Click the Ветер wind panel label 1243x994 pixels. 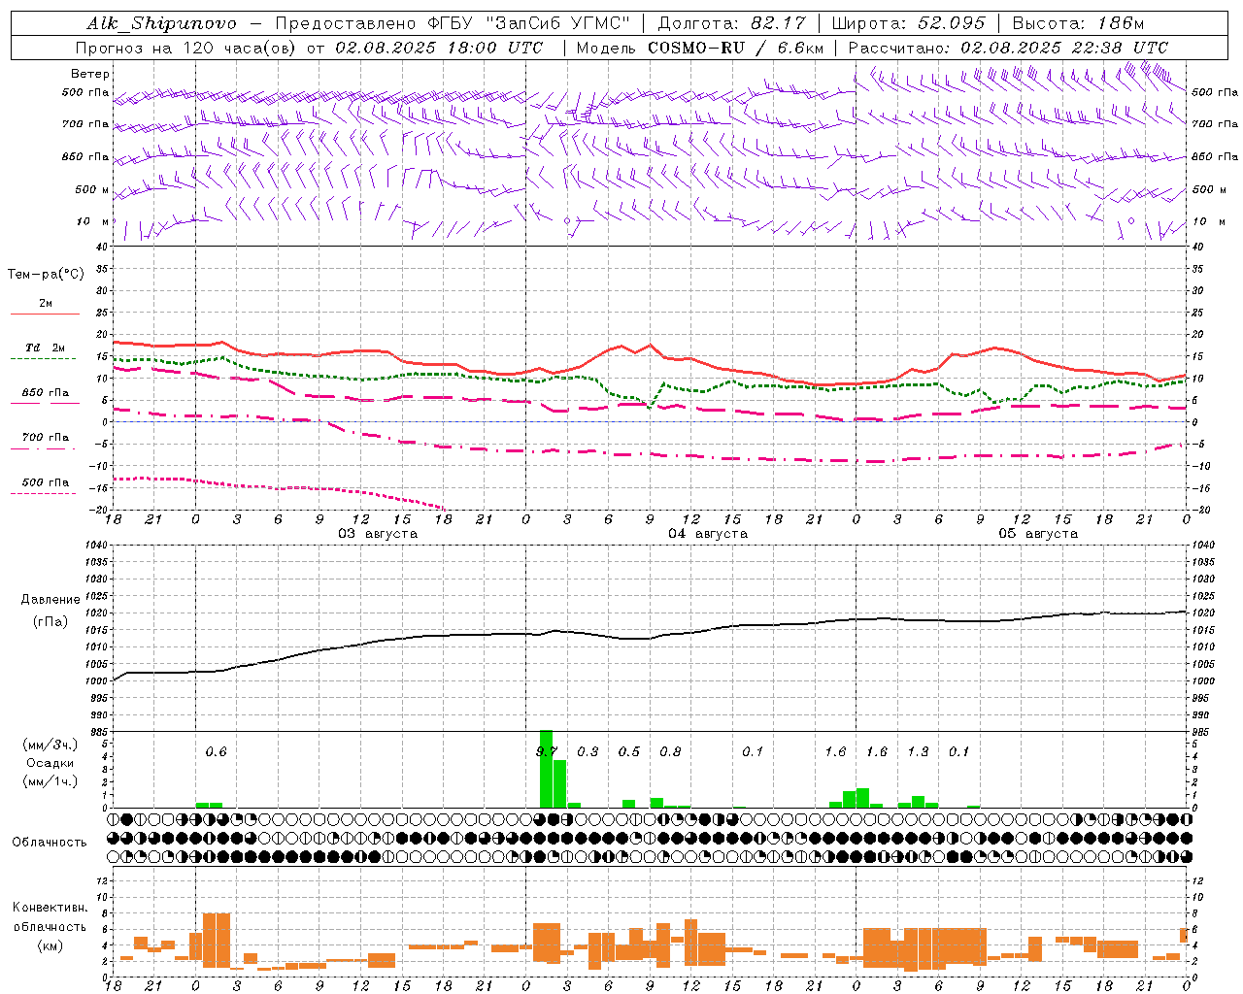click(x=90, y=74)
